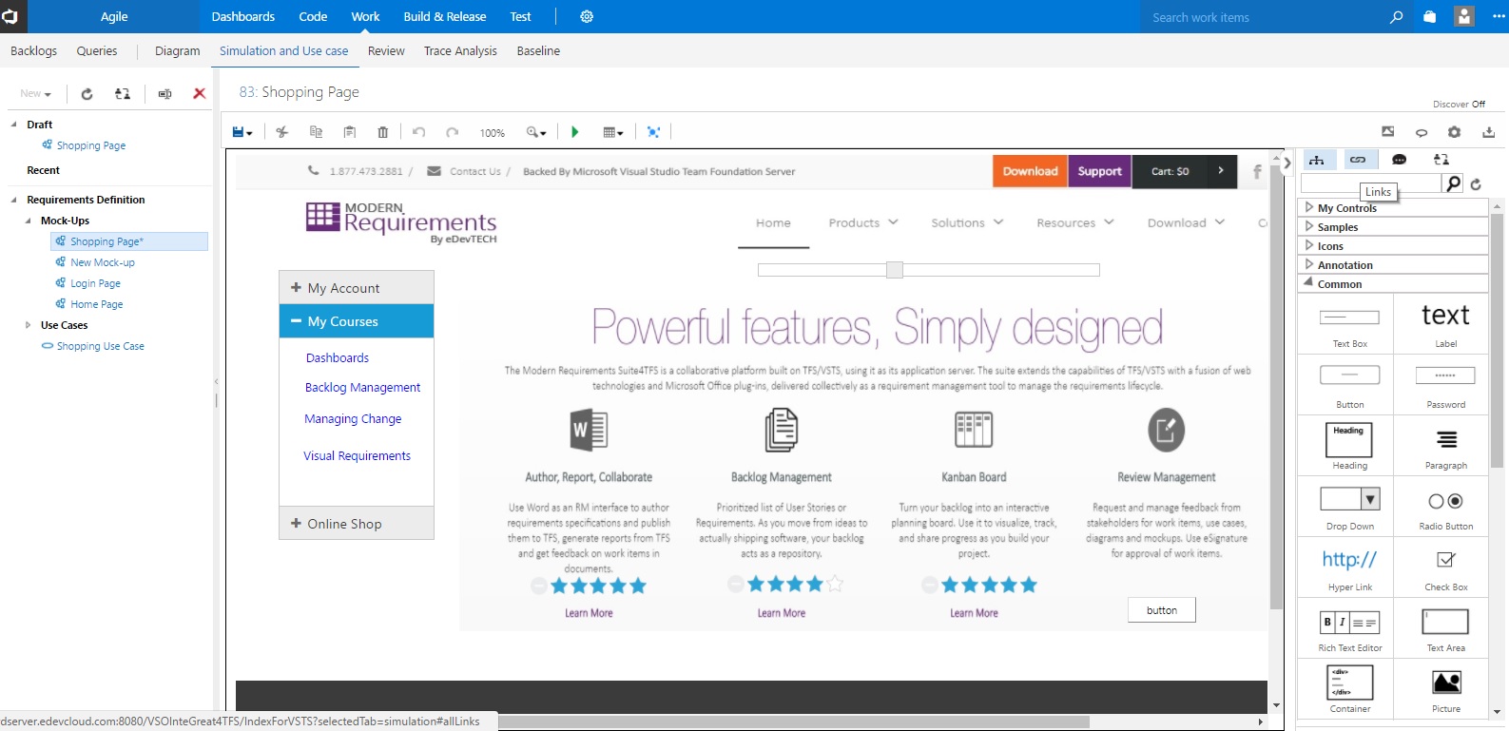Screen dimensions: 1509x731
Task: Click the red X delete icon
Action: pos(200,93)
